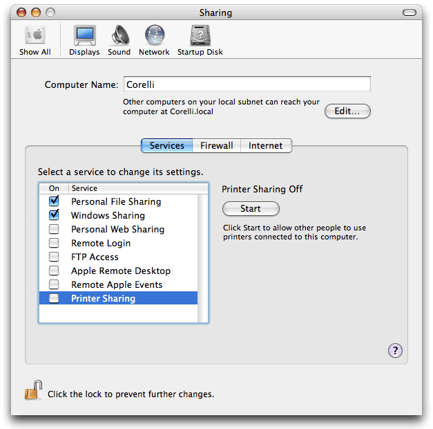Disable the Windows Sharing checkbox
The image size is (433, 429).
[x=54, y=215]
